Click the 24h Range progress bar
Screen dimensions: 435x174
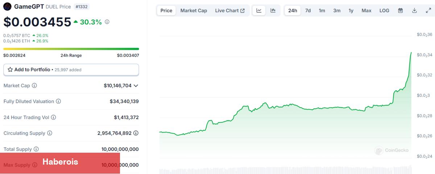pos(71,49)
